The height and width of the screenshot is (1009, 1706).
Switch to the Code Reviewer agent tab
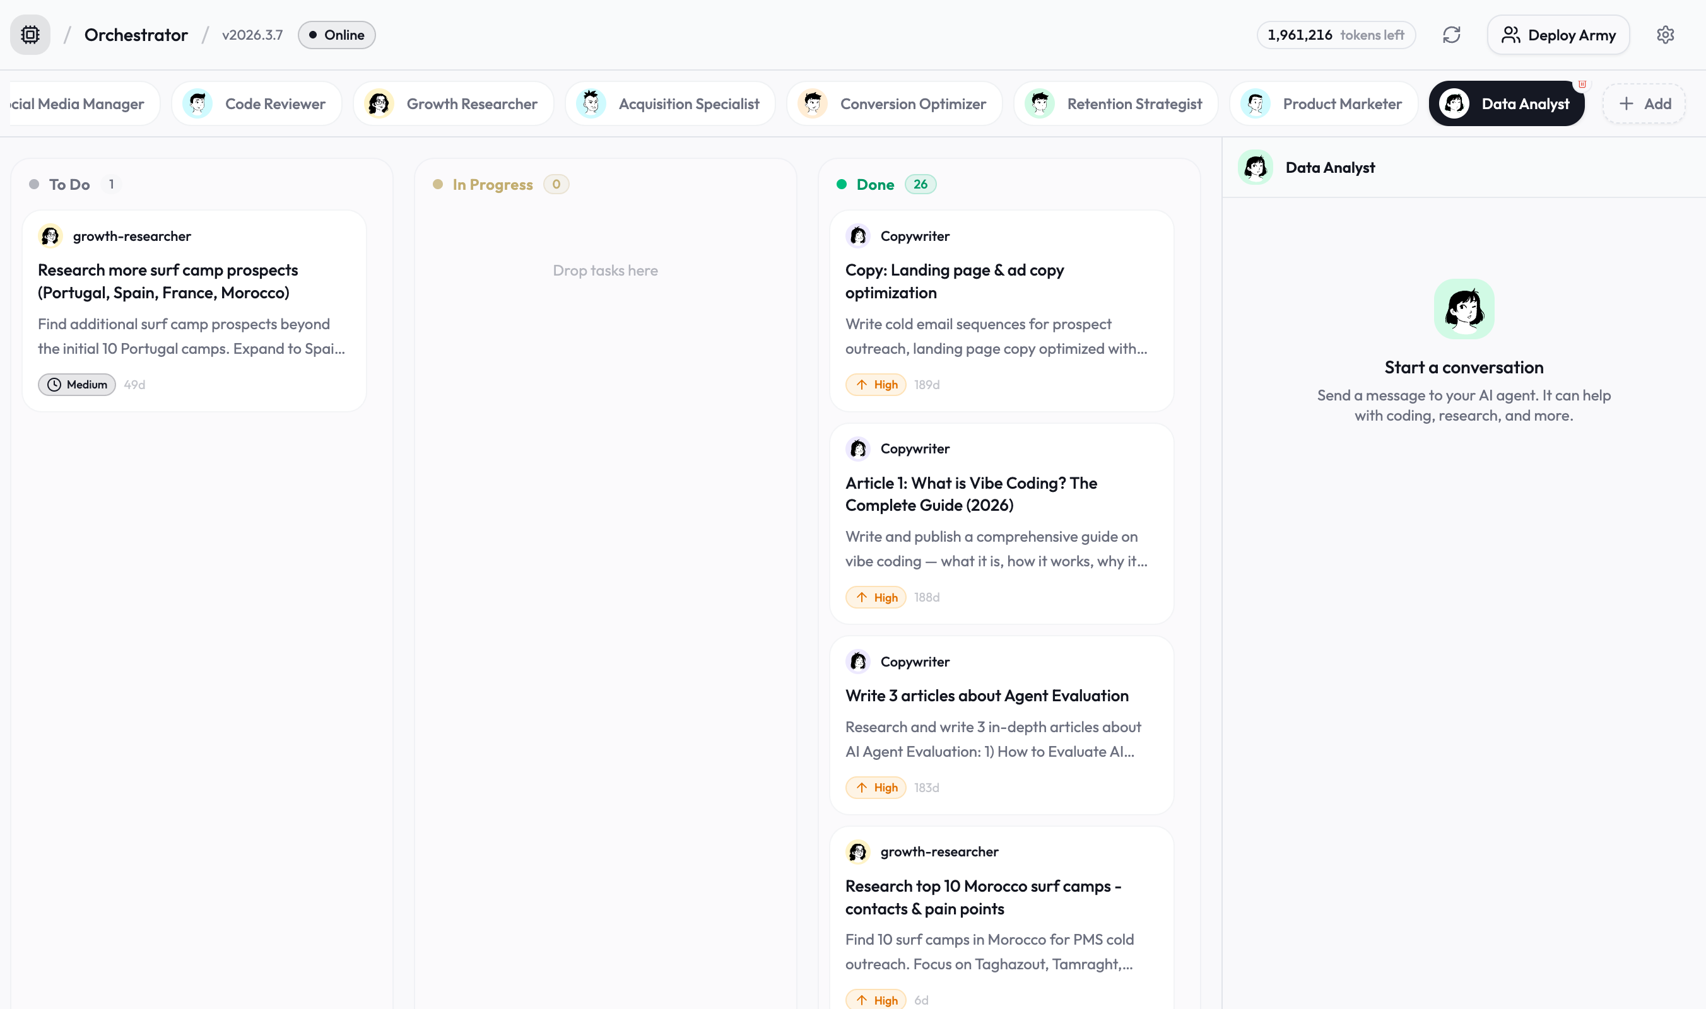pyautogui.click(x=256, y=103)
